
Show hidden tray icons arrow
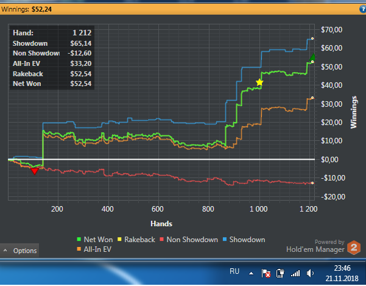[x=251, y=273]
